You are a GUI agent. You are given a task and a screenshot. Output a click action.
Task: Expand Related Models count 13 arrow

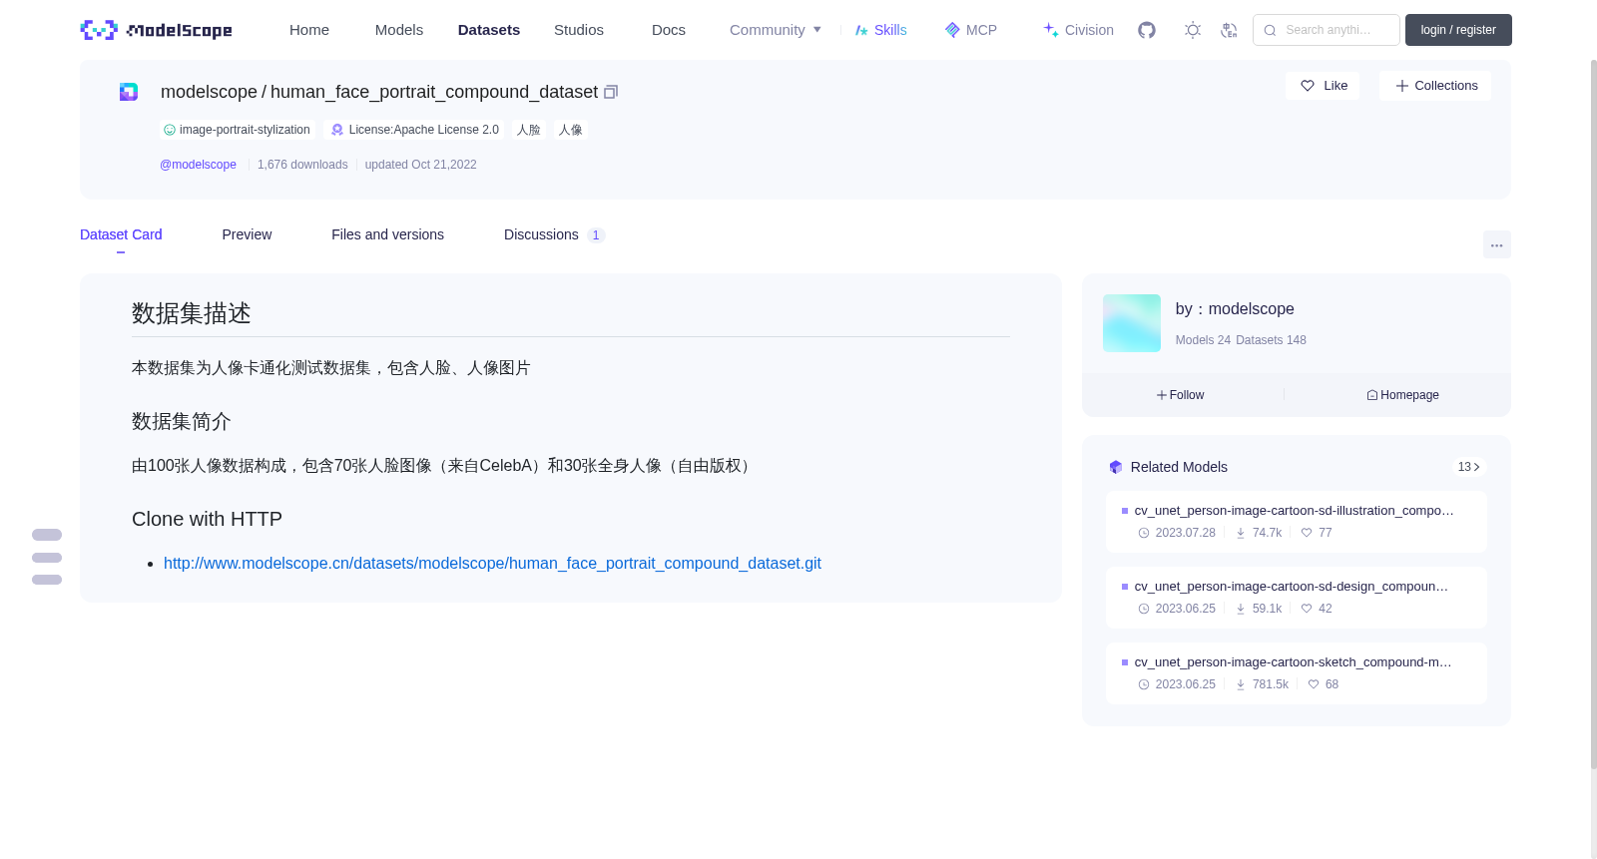[1468, 467]
